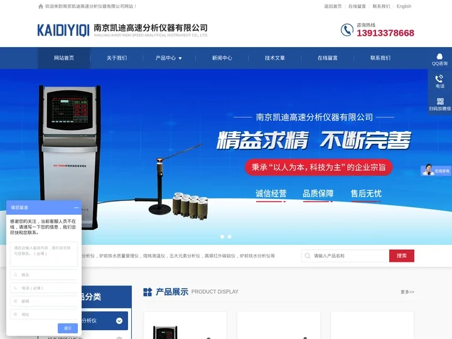Screen dimensions: 452x339
Task: Open 技术文章 navigation tab
Action: pyautogui.click(x=275, y=58)
